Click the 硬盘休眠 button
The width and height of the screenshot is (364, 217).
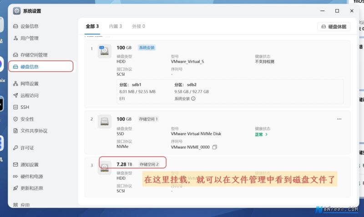[334, 27]
